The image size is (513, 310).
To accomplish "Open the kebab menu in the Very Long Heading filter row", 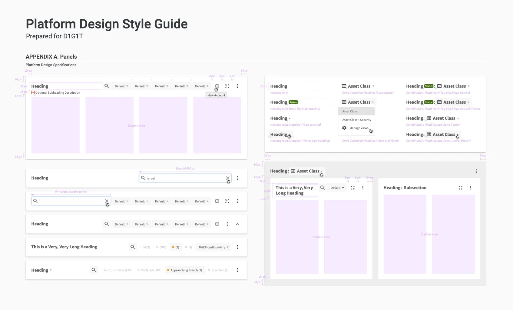I will 237,247.
